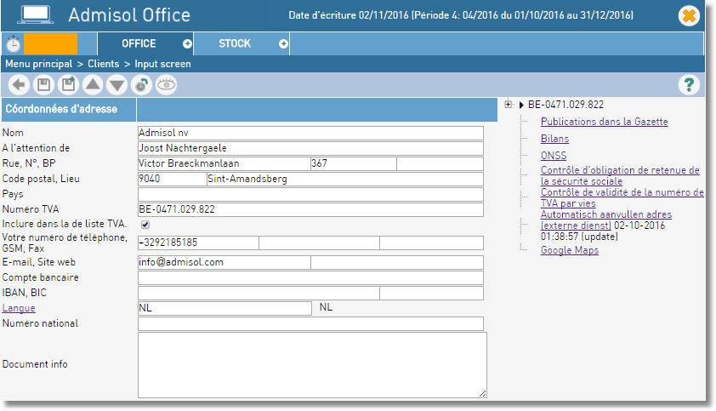The height and width of the screenshot is (411, 716).
Task: Open the ONSS link
Action: tap(554, 156)
